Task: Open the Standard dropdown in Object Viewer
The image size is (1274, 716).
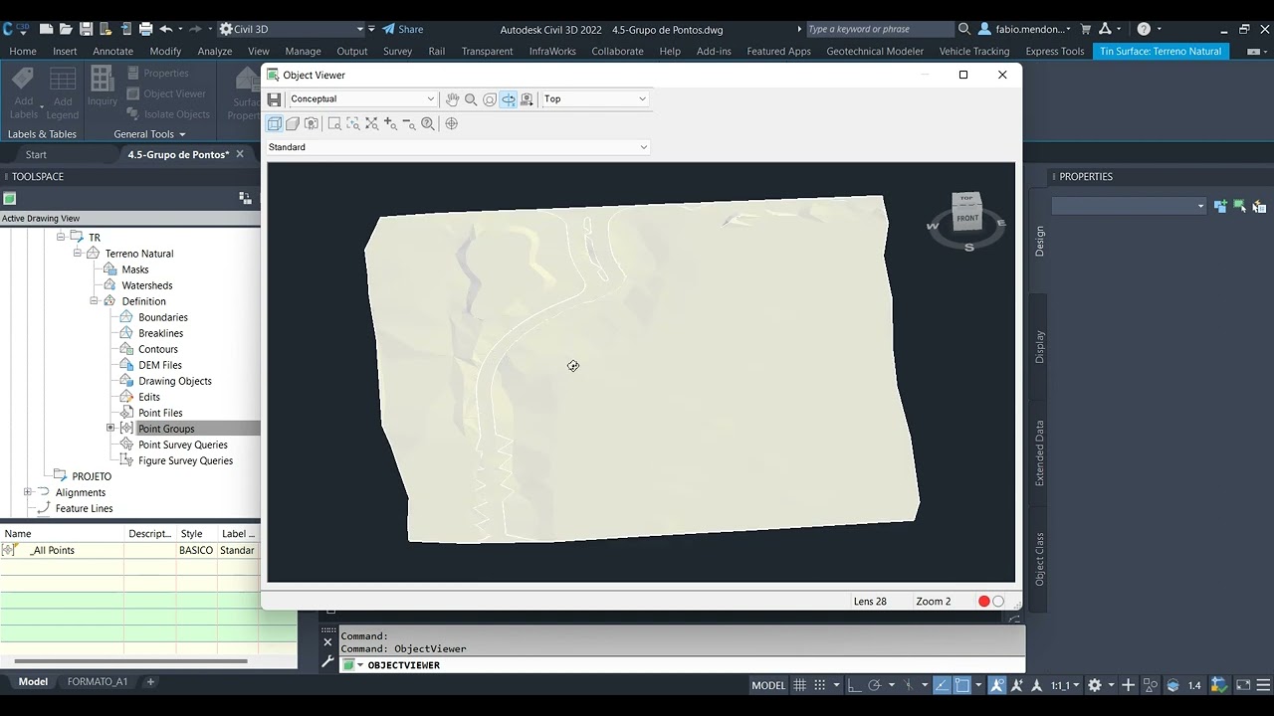Action: coord(458,147)
